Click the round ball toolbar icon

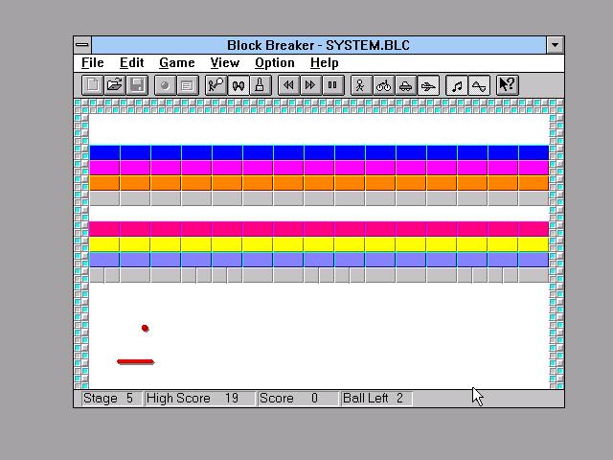coord(165,85)
